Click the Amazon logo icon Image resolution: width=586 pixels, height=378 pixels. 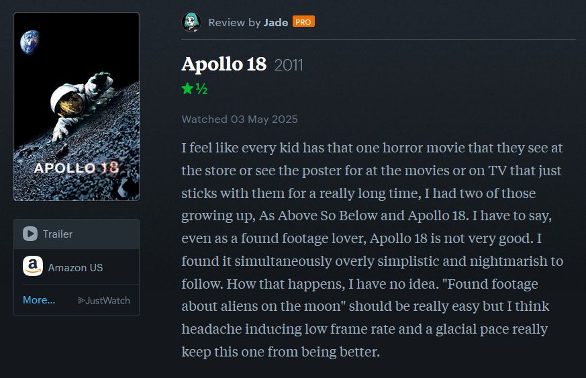tap(33, 267)
